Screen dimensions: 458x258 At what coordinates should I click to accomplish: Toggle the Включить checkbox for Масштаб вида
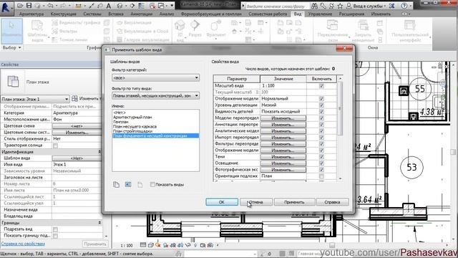point(321,86)
